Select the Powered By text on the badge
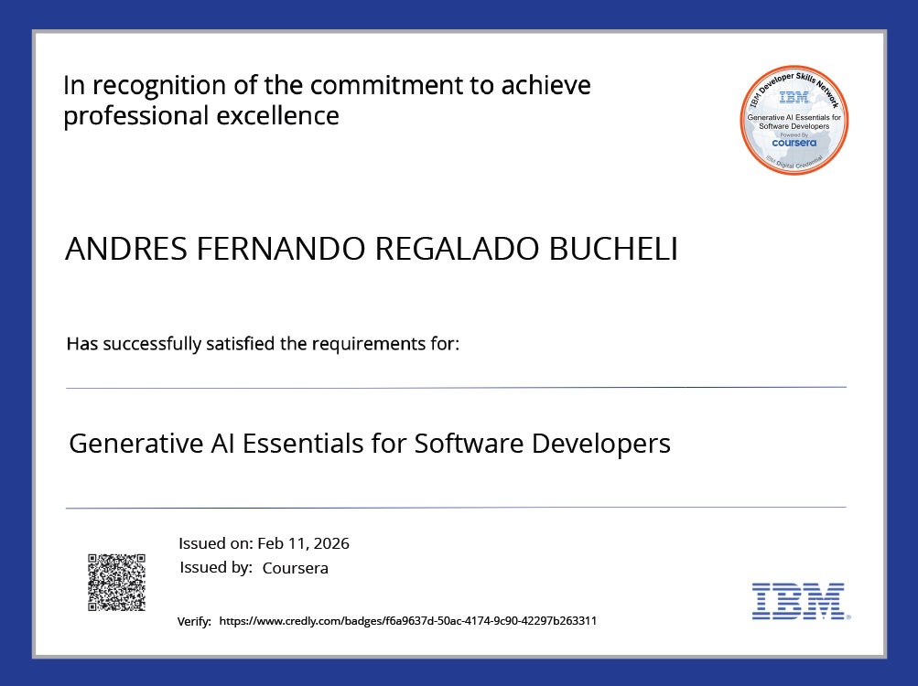This screenshot has width=918, height=686. point(793,134)
